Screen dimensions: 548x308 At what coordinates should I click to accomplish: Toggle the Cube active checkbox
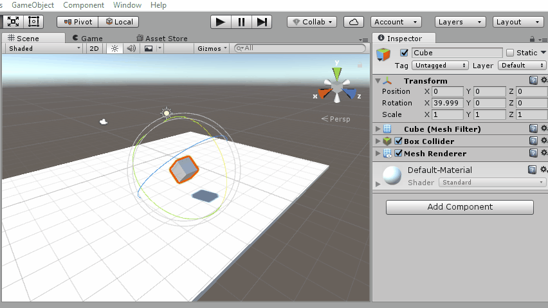(x=404, y=53)
